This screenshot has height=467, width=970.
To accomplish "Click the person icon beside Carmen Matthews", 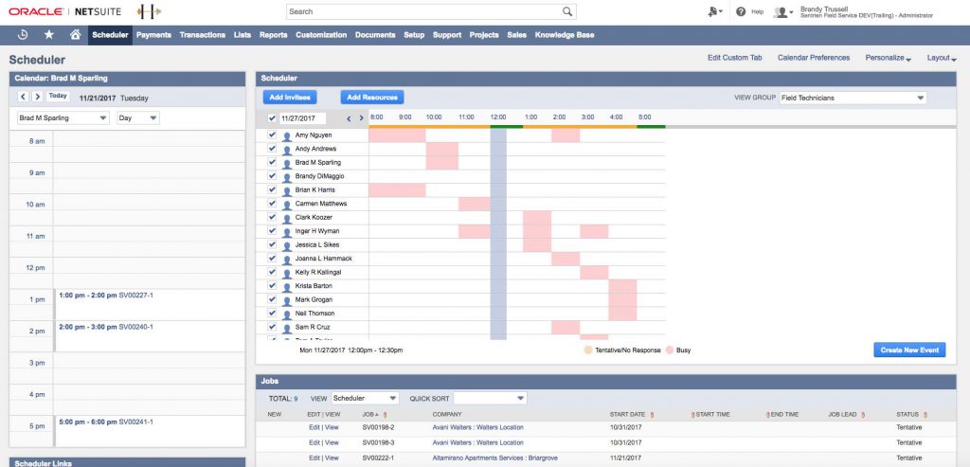I will (x=286, y=204).
